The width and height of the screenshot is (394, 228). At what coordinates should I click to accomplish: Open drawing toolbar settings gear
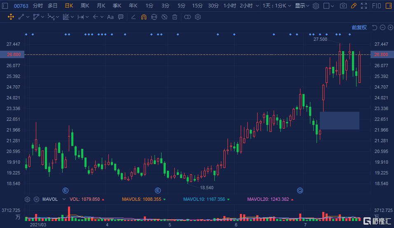point(198,17)
